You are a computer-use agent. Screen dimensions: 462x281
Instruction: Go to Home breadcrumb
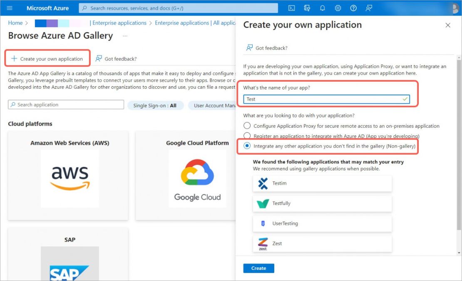(15, 23)
